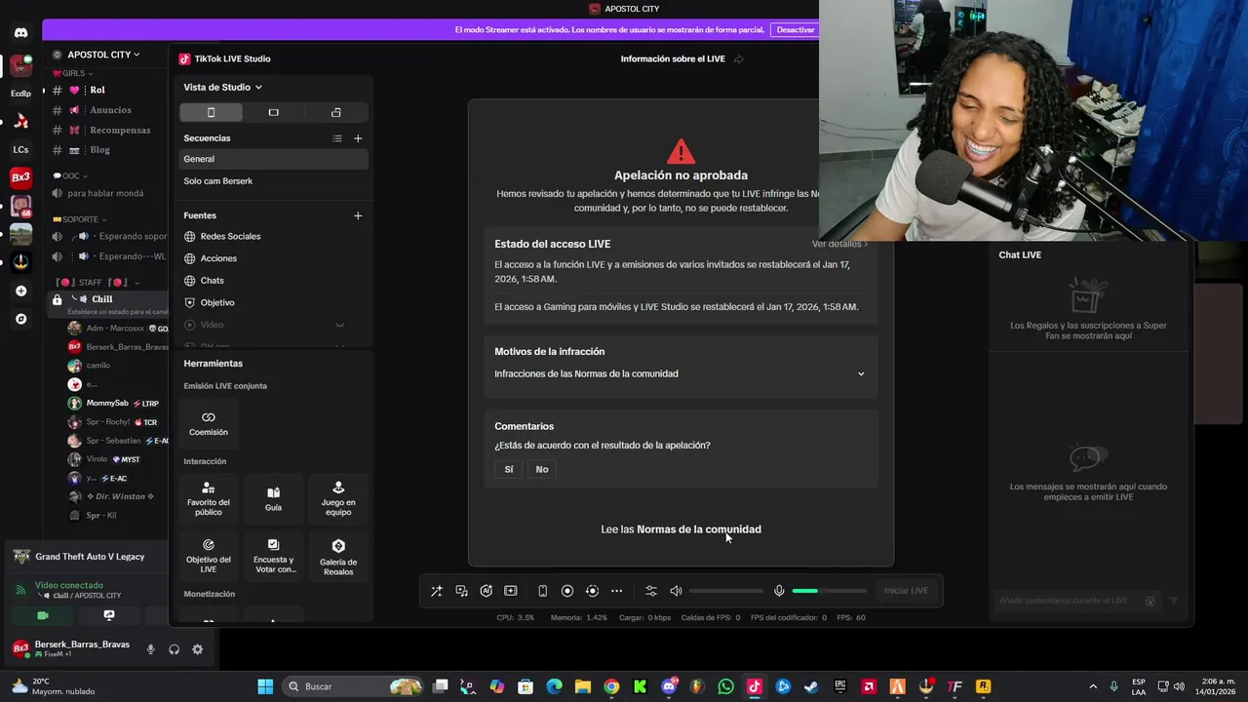Click the No feedback button

pos(542,469)
